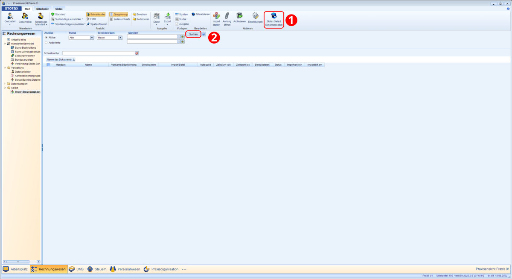Clear the Schnellsuche field with red icon
The height and width of the screenshot is (279, 512).
[x=137, y=53]
